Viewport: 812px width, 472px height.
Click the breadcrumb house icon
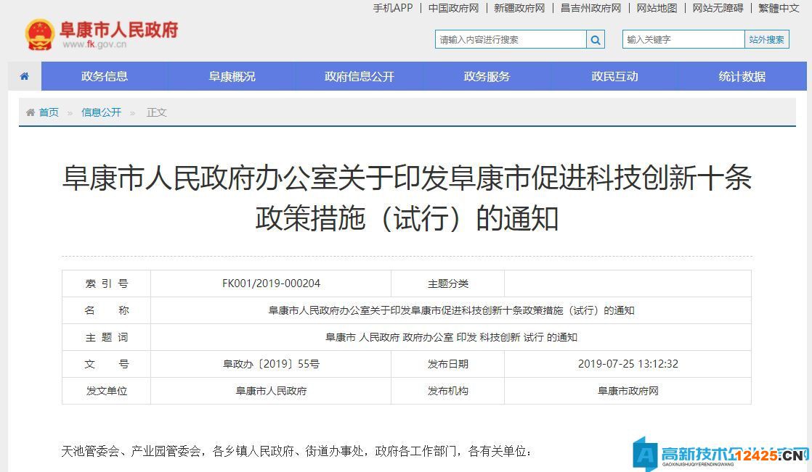point(31,112)
